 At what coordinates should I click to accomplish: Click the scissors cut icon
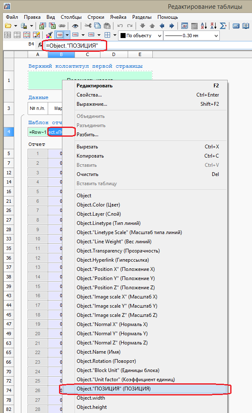click(x=88, y=26)
